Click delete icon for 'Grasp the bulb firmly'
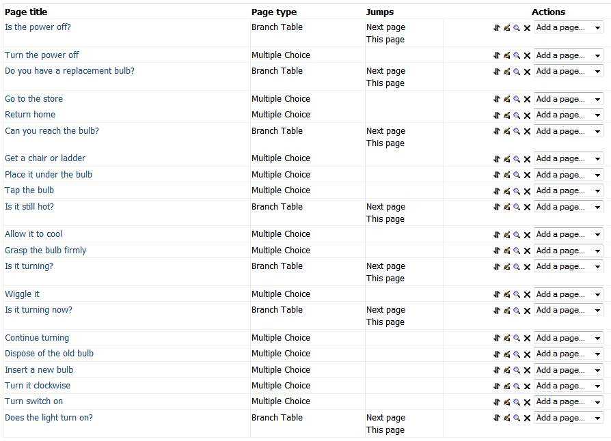 (527, 251)
